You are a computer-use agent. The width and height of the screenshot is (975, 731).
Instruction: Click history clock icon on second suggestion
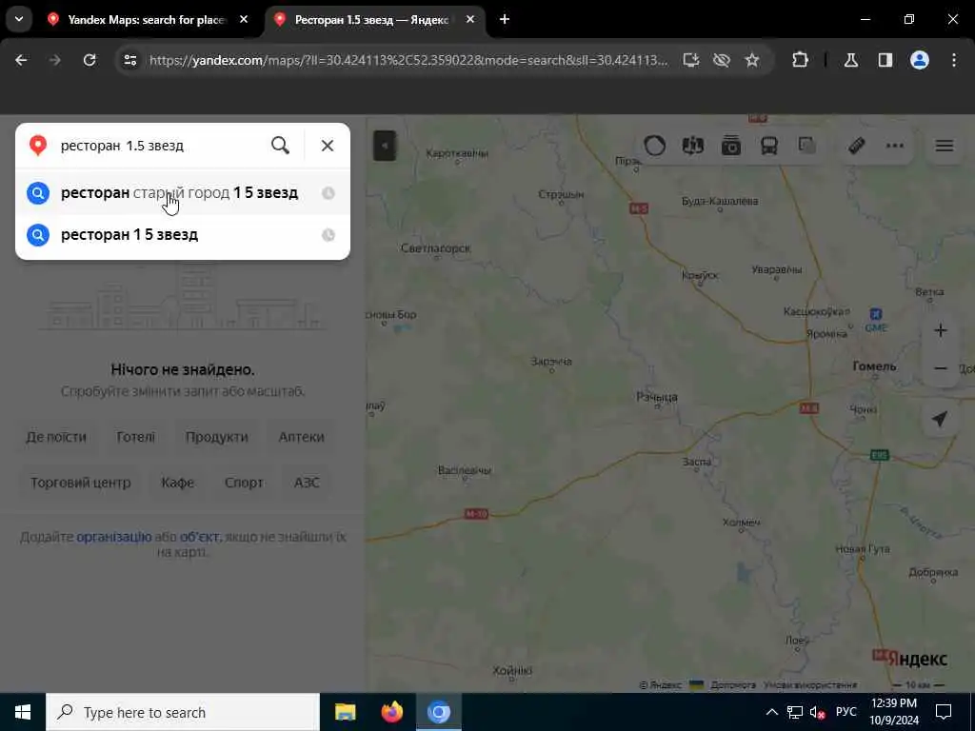click(x=328, y=235)
